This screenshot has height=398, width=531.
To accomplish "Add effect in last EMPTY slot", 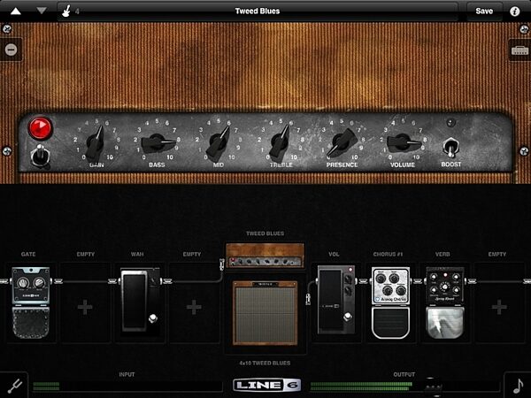I will point(499,307).
